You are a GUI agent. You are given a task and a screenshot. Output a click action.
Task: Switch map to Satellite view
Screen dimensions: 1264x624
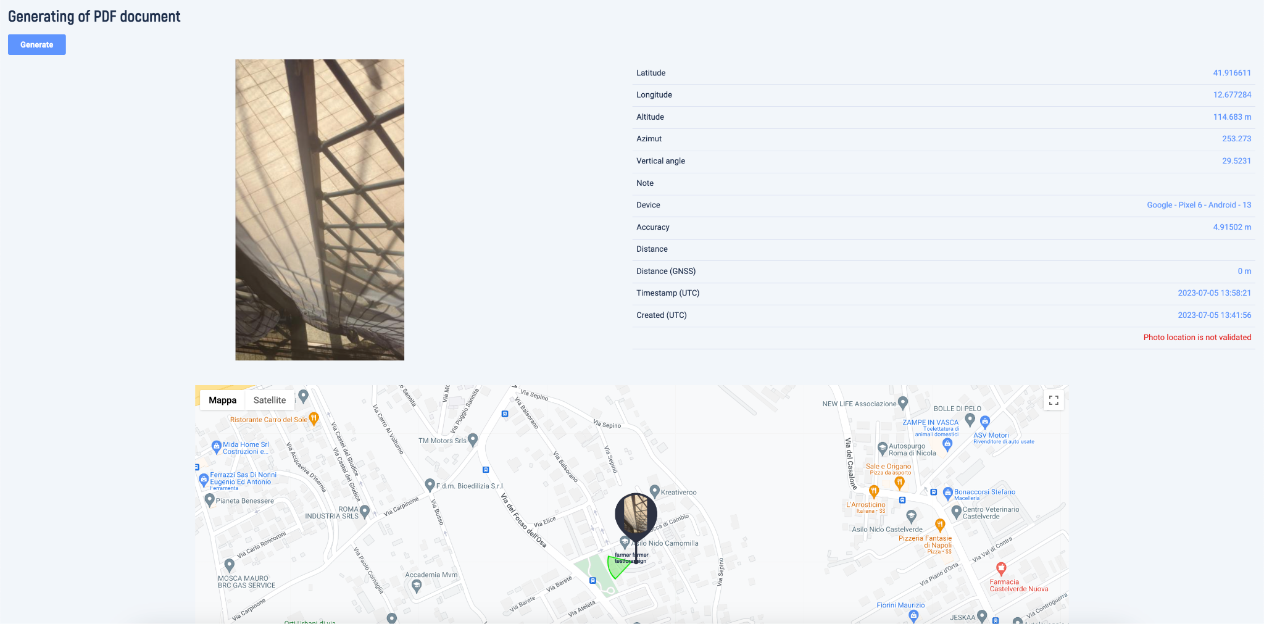[270, 400]
